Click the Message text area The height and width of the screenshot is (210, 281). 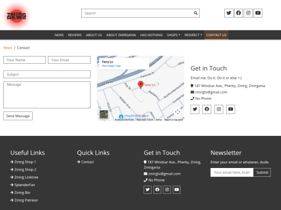[47, 95]
